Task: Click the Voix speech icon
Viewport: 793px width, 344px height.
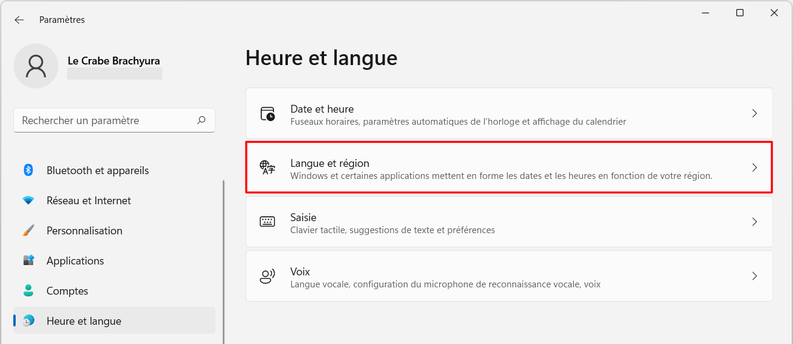Action: (x=267, y=277)
